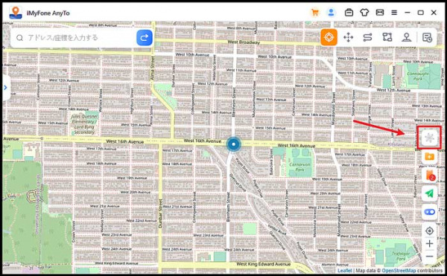447x276 pixels.
Task: Open the OpenStreetMap attribution link
Action: [x=399, y=271]
